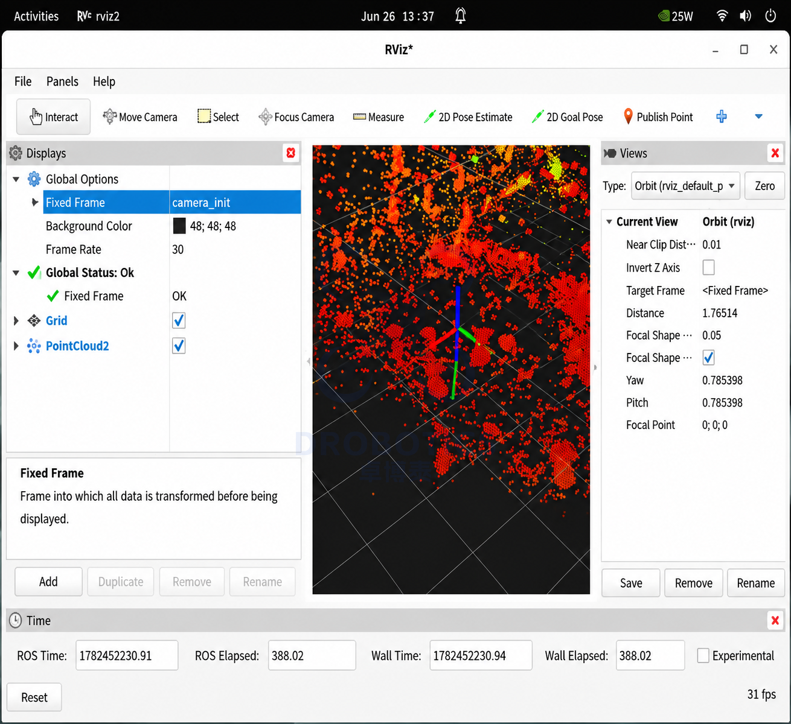Click the Displays panel gear icon
Screen dimensions: 791x724
pos(16,153)
